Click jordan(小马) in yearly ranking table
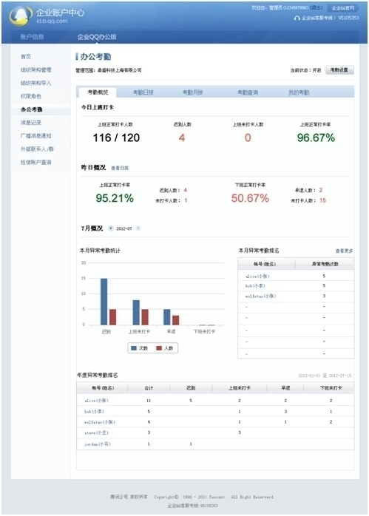The height and width of the screenshot is (516, 369). click(x=98, y=444)
